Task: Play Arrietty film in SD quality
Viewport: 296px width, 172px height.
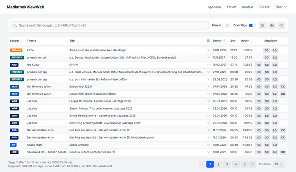Action: pos(266,50)
